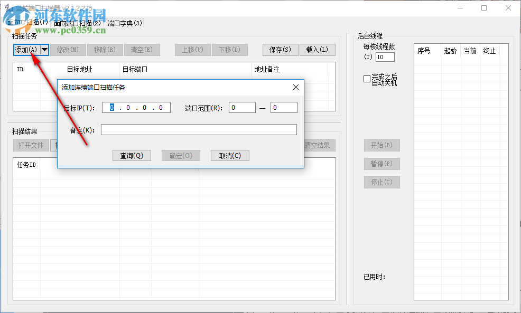Click the 目标端口 column header
The width and height of the screenshot is (521, 313).
pos(185,69)
